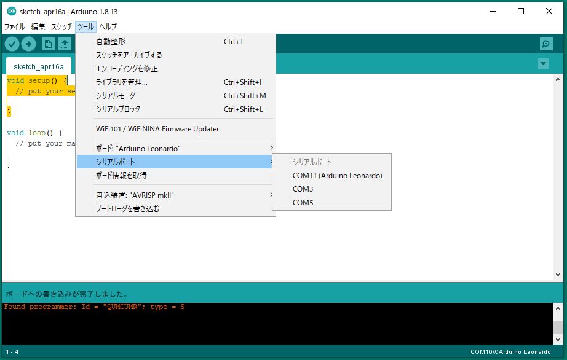This screenshot has height=360, width=567.
Task: Launch WiFi101 / WiFiNINA Firmware Updater
Action: [x=176, y=129]
